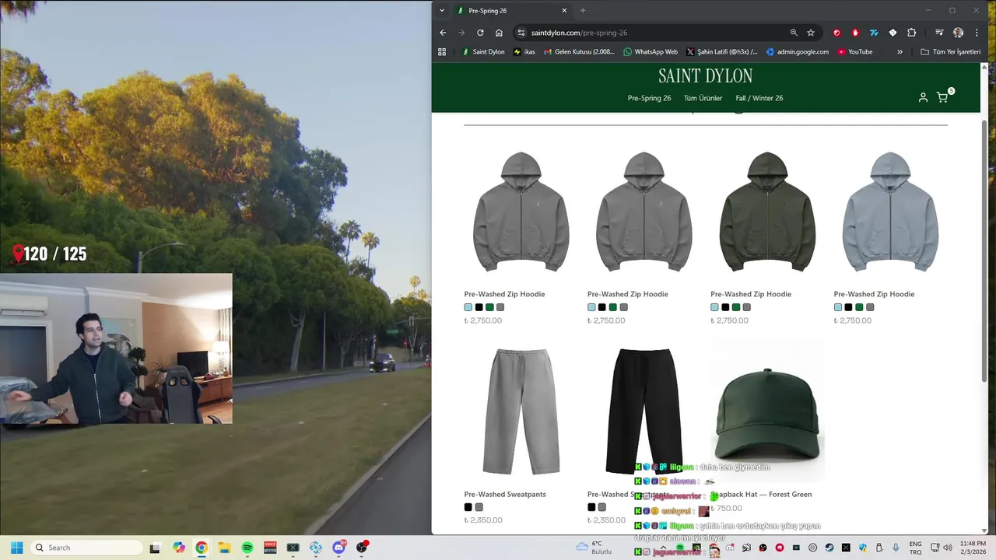Click the SAINT DYLON site logo
Screen dimensions: 996x560
(705, 75)
